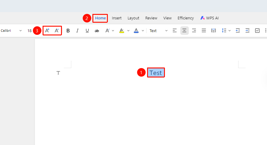The image size is (267, 145).
Task: Toggle Bold formatting
Action: click(x=68, y=31)
